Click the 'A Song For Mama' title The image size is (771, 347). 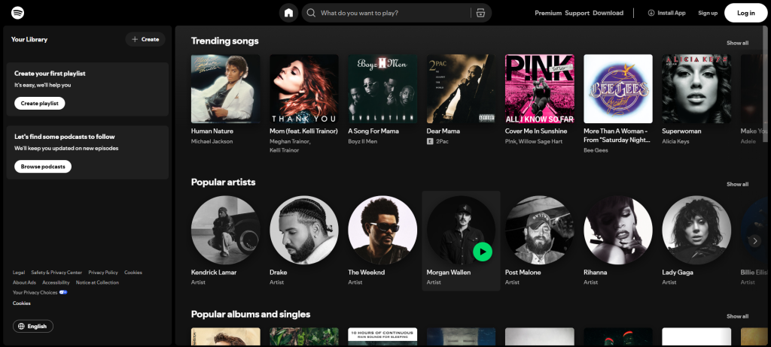coord(373,131)
